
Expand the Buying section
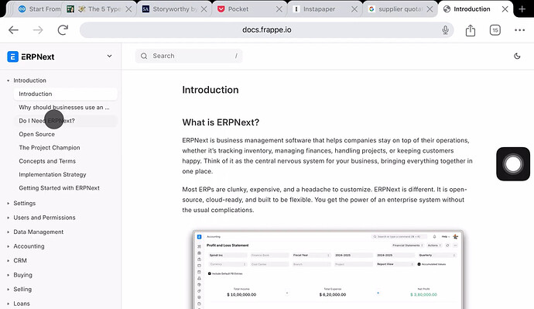pyautogui.click(x=9, y=275)
